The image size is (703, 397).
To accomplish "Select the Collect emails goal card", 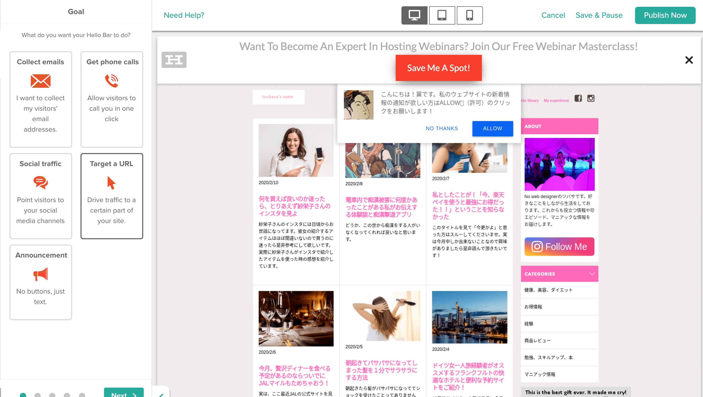I will 41,100.
